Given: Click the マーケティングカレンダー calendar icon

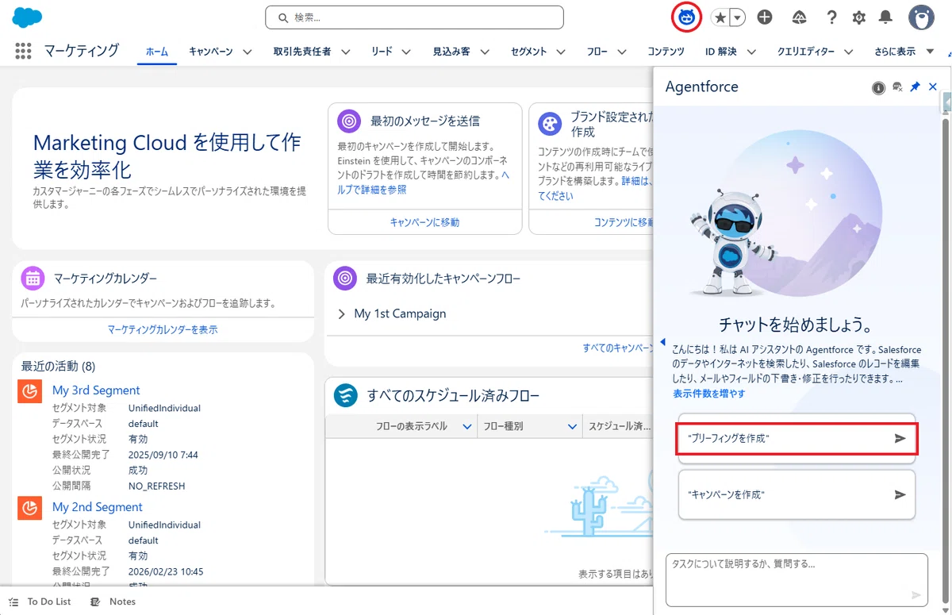Looking at the screenshot, I should (33, 278).
